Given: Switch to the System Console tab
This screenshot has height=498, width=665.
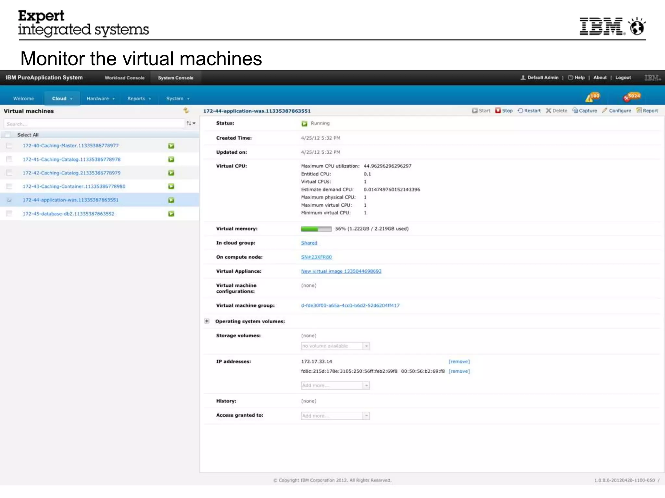Looking at the screenshot, I should [x=175, y=78].
